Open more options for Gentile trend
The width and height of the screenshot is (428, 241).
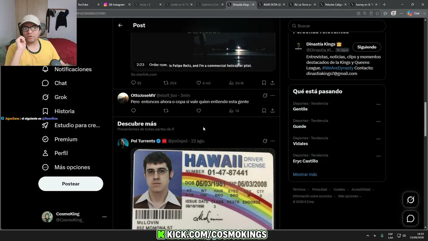pos(379,104)
